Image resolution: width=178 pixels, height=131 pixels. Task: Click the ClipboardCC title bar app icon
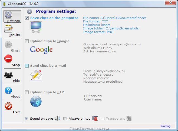[4, 4]
